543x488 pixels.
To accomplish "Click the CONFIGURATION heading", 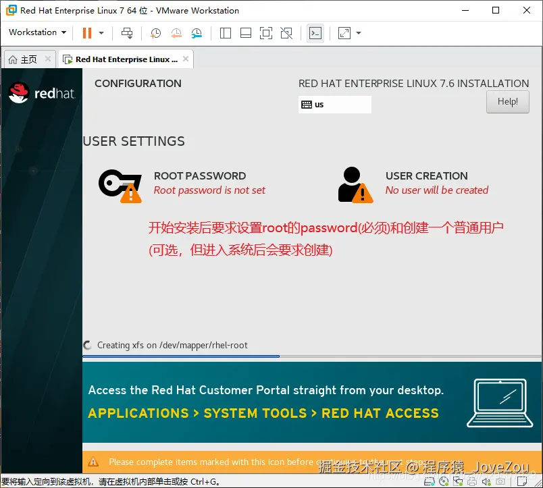I will (x=138, y=84).
